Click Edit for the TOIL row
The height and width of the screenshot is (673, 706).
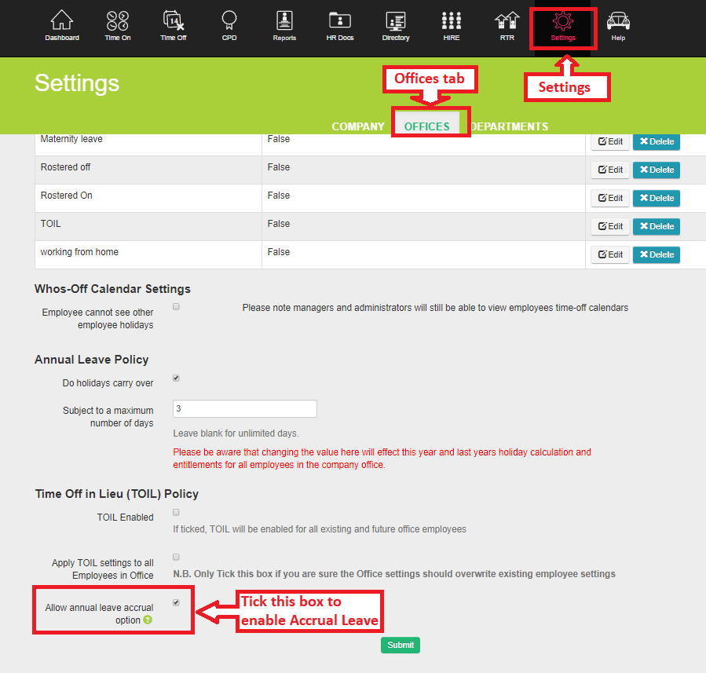point(610,226)
